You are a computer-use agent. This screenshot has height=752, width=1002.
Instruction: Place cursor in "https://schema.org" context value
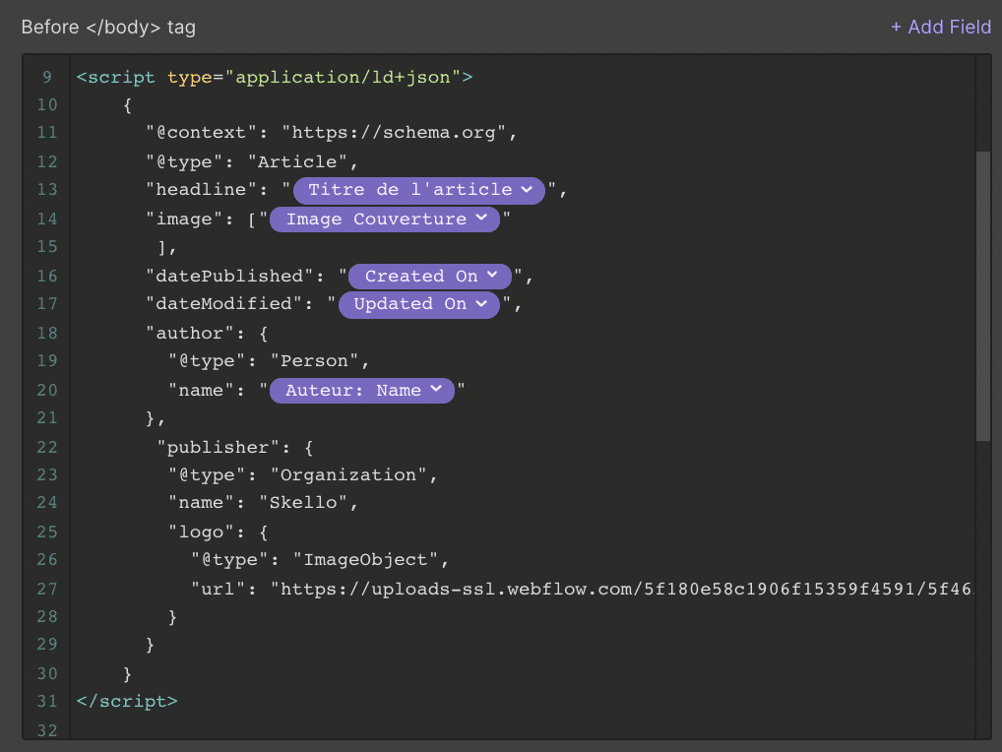tap(394, 133)
